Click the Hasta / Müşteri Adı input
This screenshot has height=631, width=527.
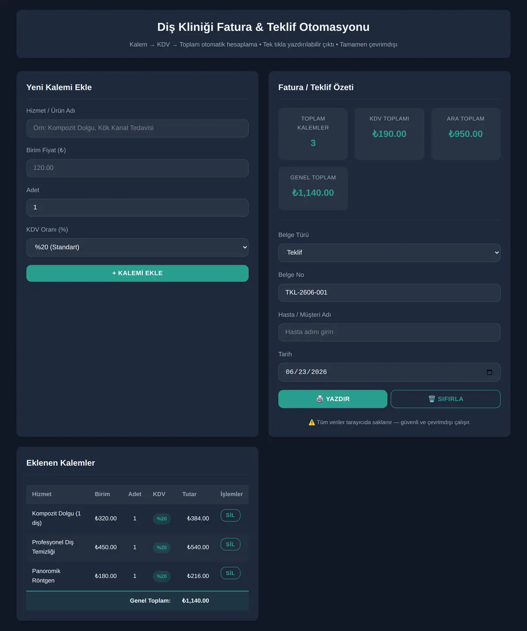pyautogui.click(x=389, y=332)
